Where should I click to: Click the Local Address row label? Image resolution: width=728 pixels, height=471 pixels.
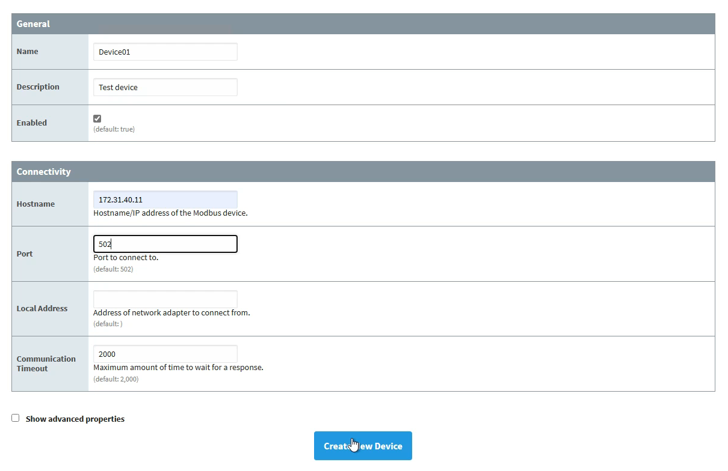[42, 308]
